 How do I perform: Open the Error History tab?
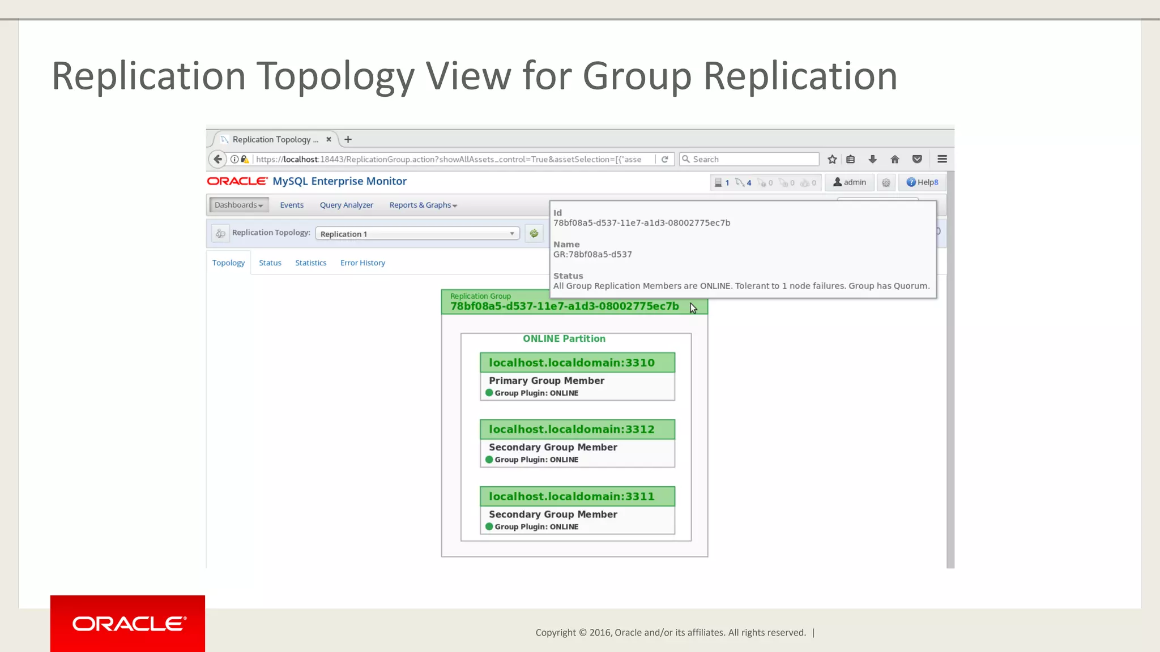[362, 263]
